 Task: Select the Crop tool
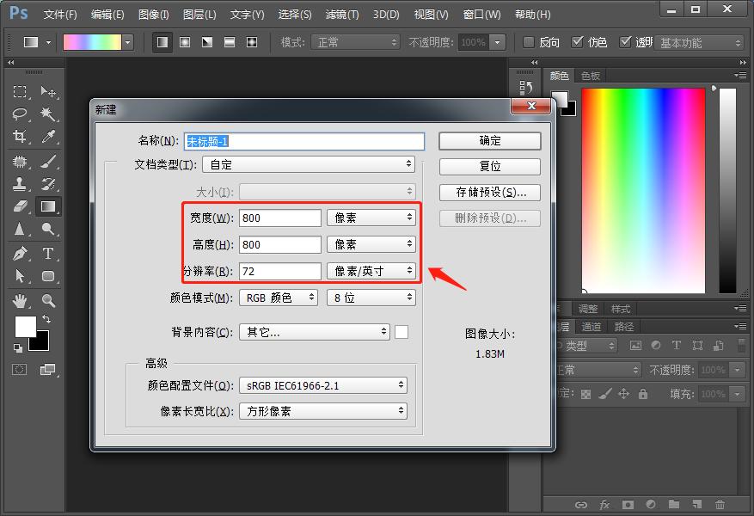[x=20, y=136]
